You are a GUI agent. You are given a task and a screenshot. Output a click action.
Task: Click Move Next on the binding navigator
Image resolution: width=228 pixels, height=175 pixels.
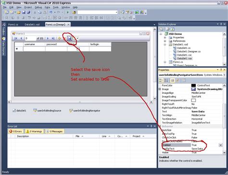click(48, 38)
